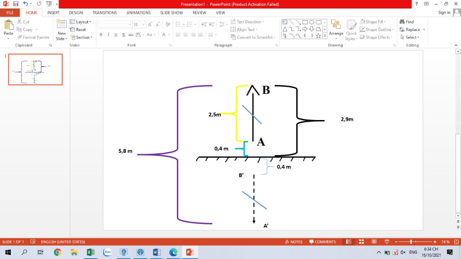Viewport: 461px width, 259px height.
Task: Switch to the ANIMATIONS tab
Action: click(x=139, y=13)
